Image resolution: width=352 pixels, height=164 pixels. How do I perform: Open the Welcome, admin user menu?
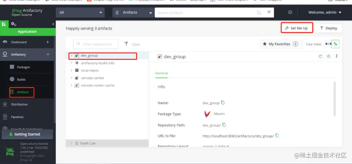click(x=325, y=12)
